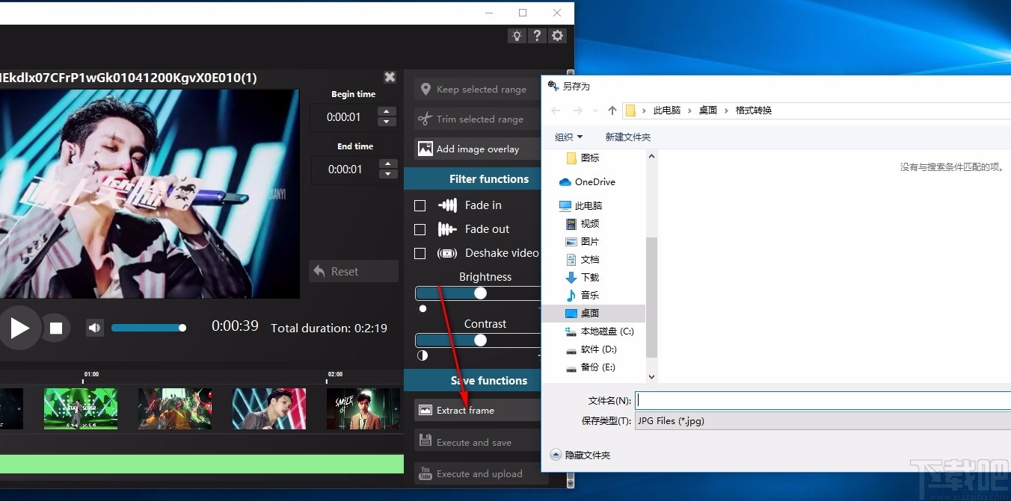The image size is (1011, 501).
Task: Click 桌面 in the breadcrumb path
Action: coord(707,110)
